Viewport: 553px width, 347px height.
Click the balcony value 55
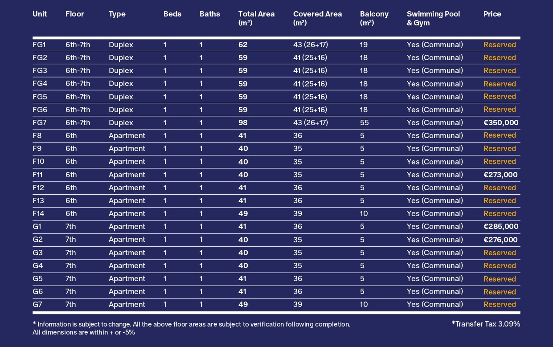(x=364, y=122)
